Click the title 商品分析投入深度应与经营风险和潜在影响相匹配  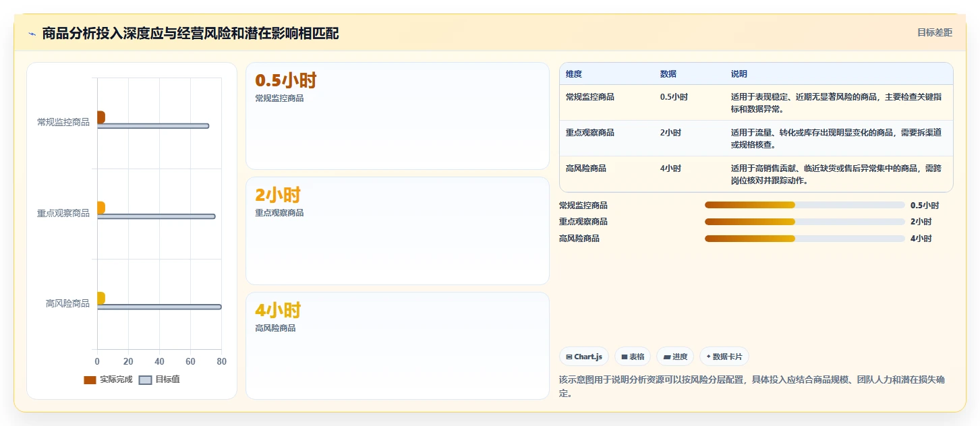point(190,33)
